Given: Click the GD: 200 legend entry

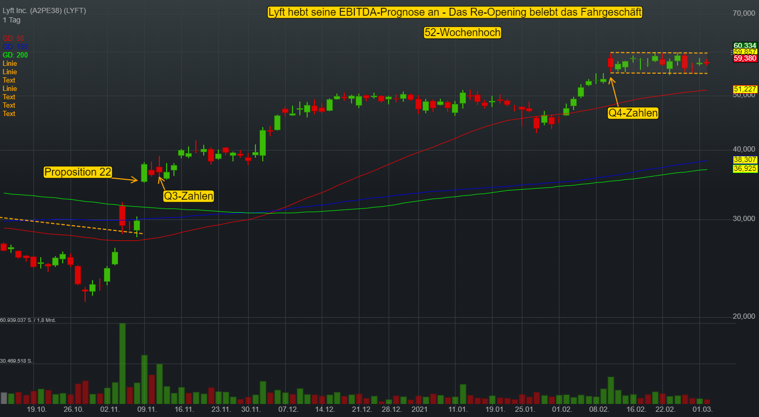Looking at the screenshot, I should pos(15,55).
